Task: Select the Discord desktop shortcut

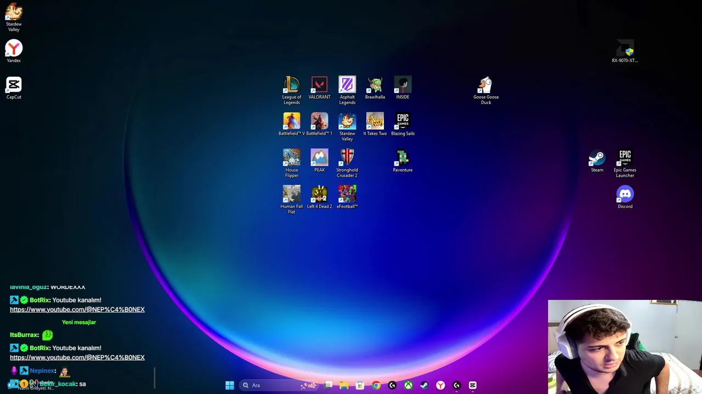Action: pos(625,197)
